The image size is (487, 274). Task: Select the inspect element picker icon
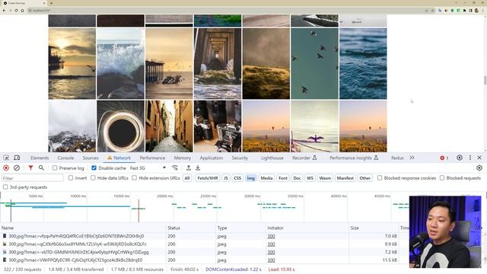tap(6, 158)
